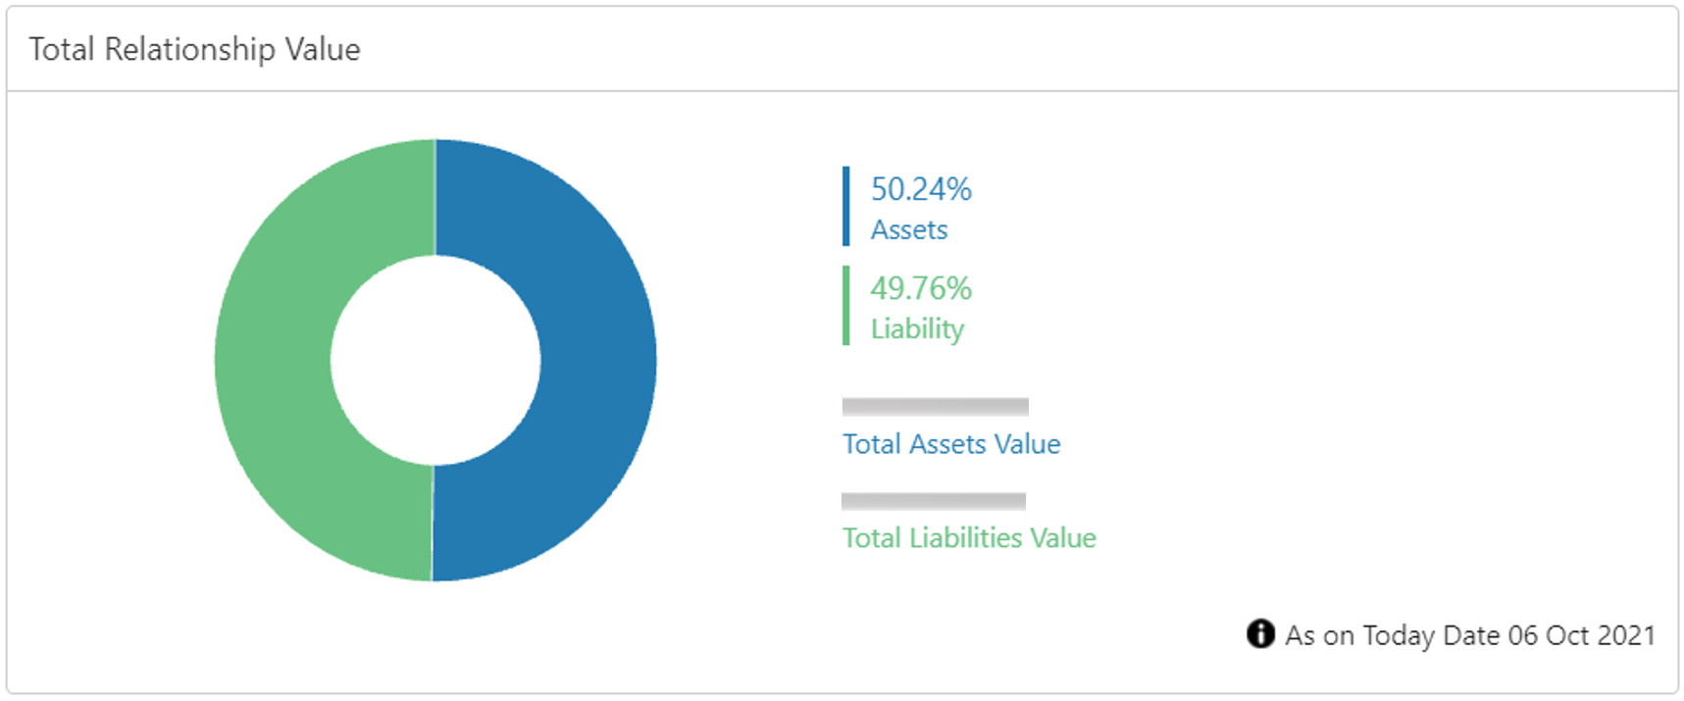Select the green Liability segment of the donut chart
Screen dimensions: 1684x701
point(275,360)
